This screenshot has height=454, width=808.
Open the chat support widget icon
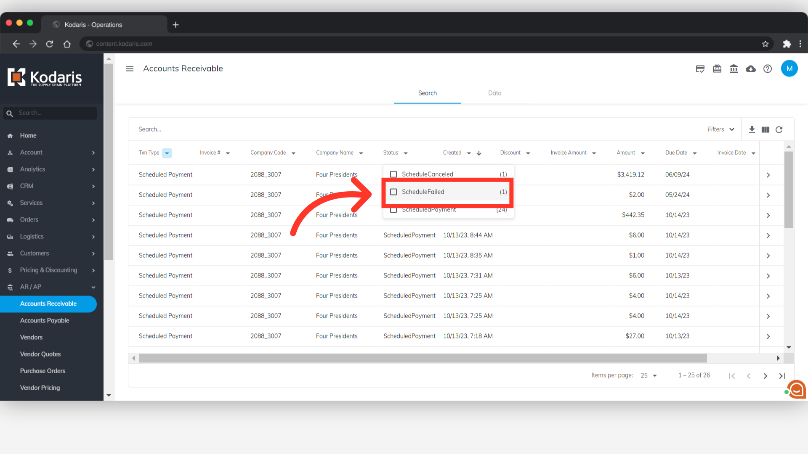(796, 390)
